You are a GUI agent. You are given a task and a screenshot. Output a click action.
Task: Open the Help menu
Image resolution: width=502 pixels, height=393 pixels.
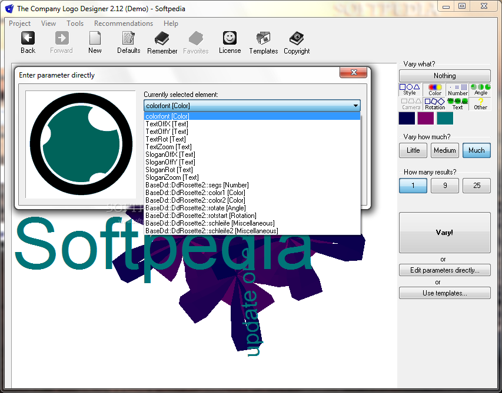click(171, 23)
